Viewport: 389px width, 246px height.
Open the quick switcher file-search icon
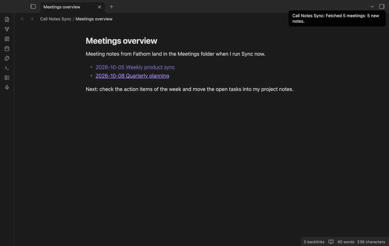7,19
